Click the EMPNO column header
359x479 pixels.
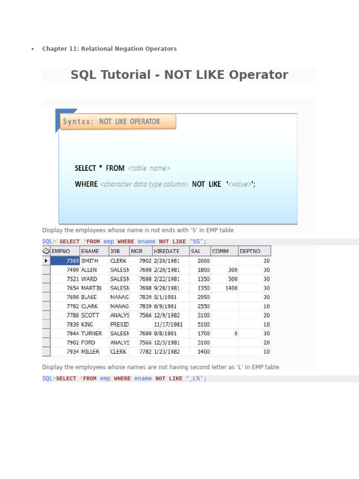pyautogui.click(x=65, y=251)
